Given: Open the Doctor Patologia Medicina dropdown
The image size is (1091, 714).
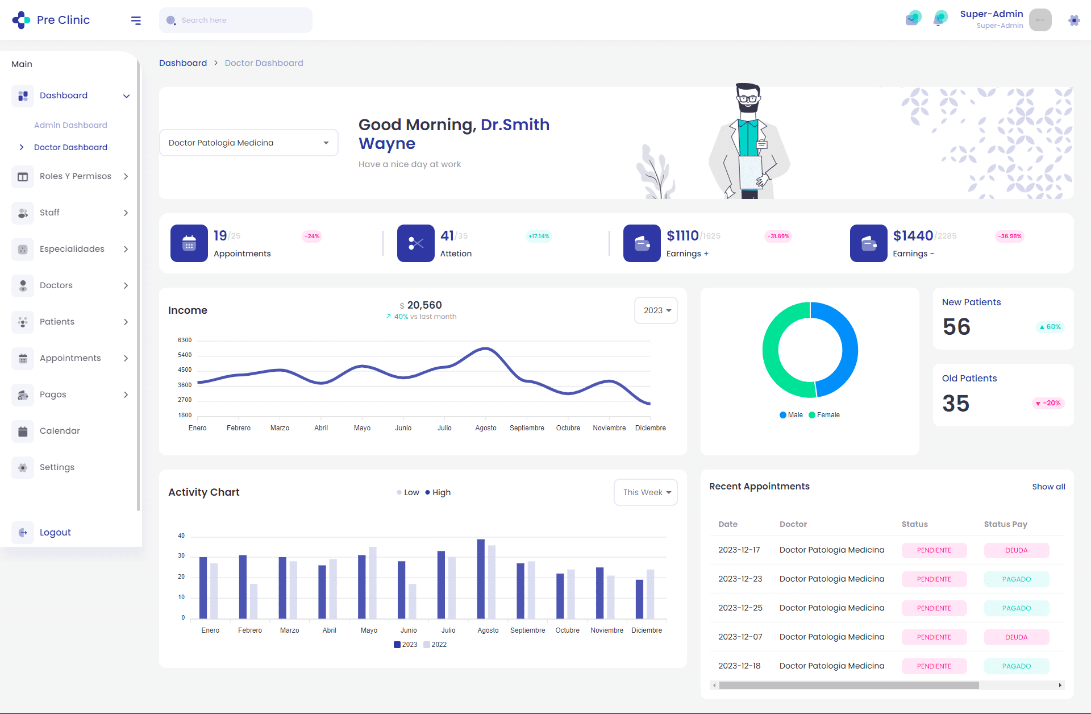Looking at the screenshot, I should pos(248,143).
